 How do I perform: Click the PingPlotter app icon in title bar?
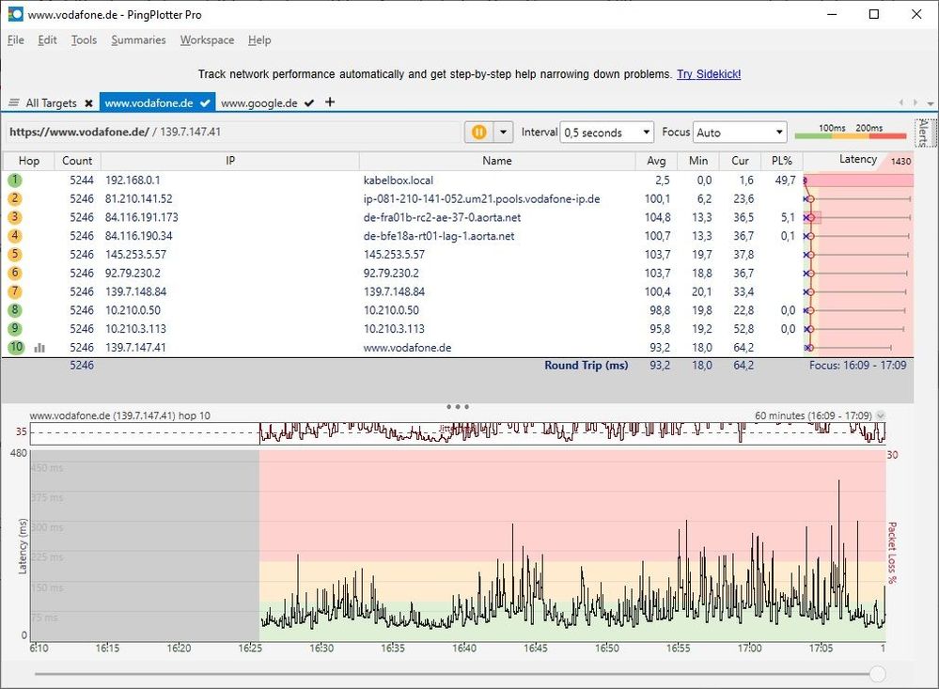point(15,14)
